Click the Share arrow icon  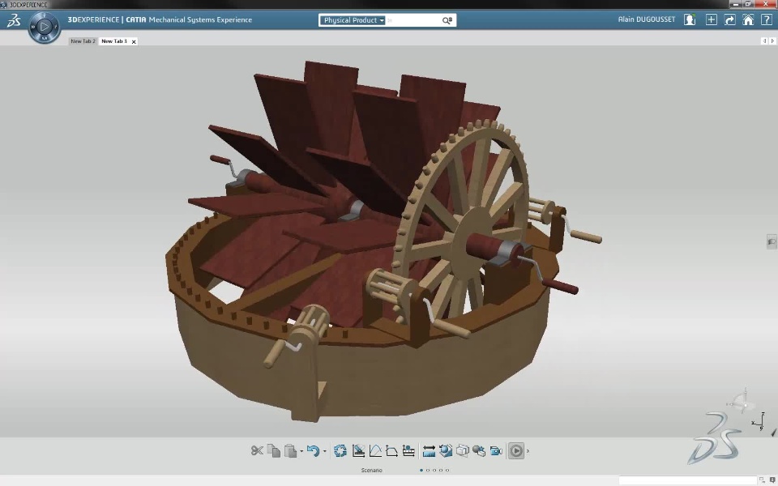click(x=729, y=19)
